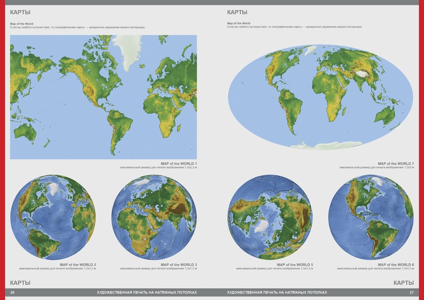Click the "MAP of the WORLD 3" label
This screenshot has height=300, width=424.
178,265
